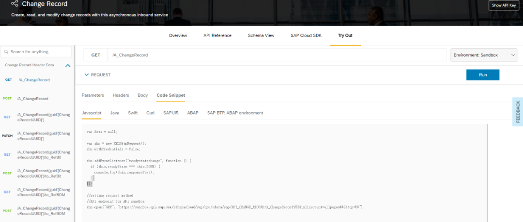Click the share icon beside Change Record title
The width and height of the screenshot is (523, 222).
tap(15, 4)
